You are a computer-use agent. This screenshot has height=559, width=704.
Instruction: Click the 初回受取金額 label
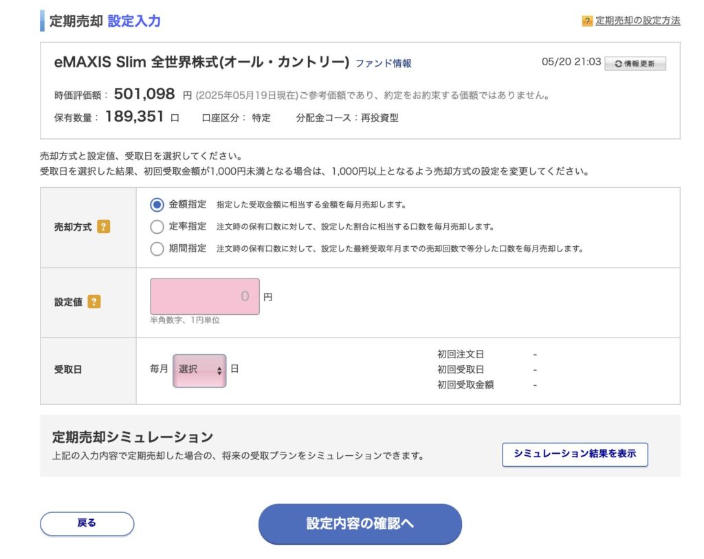[x=465, y=385]
